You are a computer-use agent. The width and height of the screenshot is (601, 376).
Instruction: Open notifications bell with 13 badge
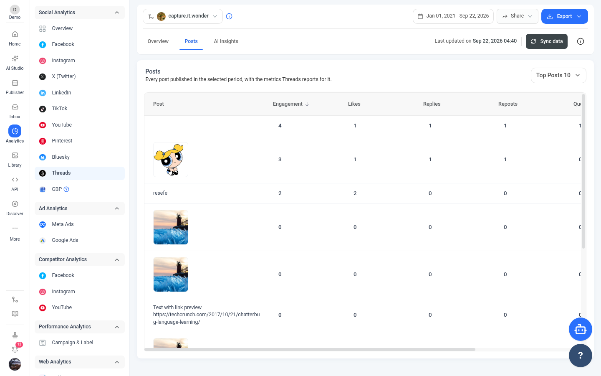point(15,349)
